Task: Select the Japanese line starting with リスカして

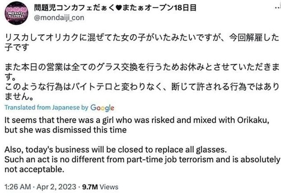Action: click(140, 38)
